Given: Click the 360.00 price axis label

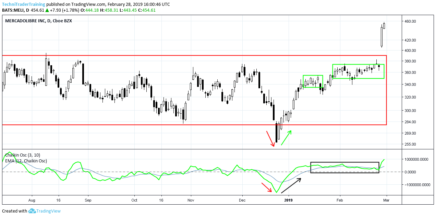Looking at the screenshot, I should click(x=410, y=73).
